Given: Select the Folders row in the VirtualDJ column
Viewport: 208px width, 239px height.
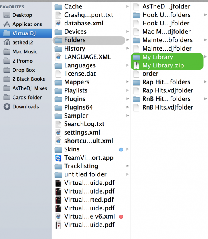Looking at the screenshot, I should pos(89,40).
